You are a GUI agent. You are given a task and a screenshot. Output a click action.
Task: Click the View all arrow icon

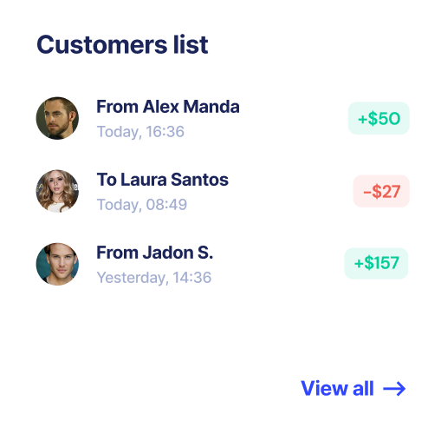point(394,389)
